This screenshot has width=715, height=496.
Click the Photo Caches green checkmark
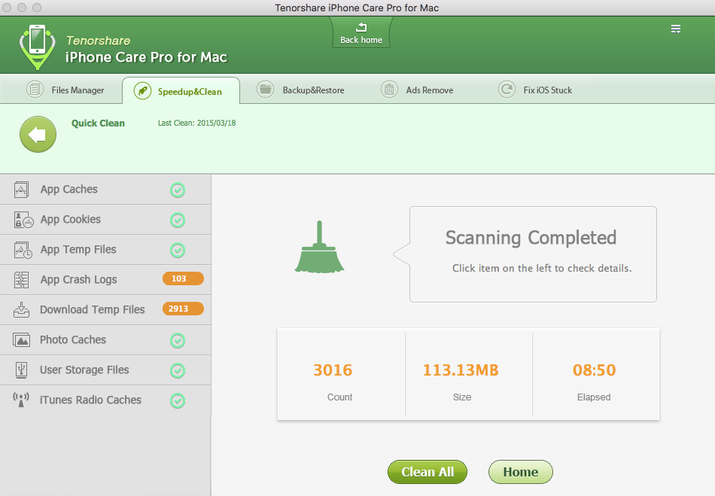pos(178,340)
